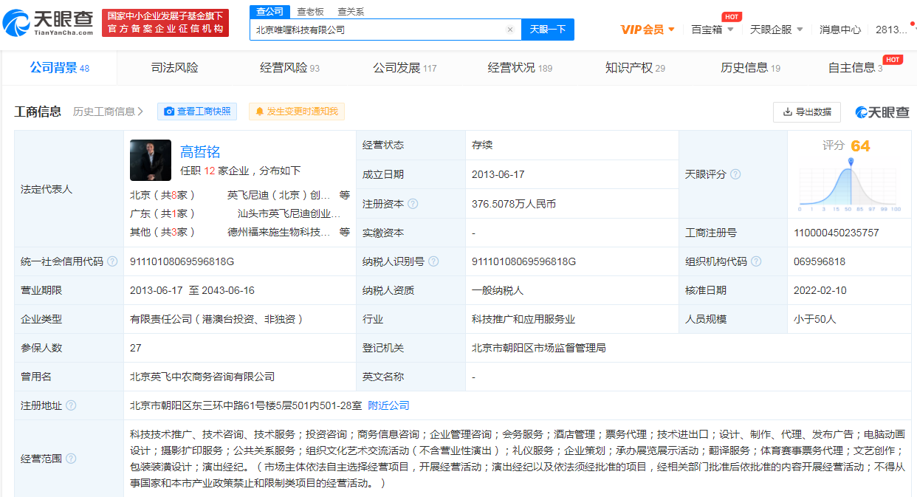This screenshot has height=497, width=917.
Task: Click the camera icon on 查看工商快照
Action: pyautogui.click(x=169, y=112)
